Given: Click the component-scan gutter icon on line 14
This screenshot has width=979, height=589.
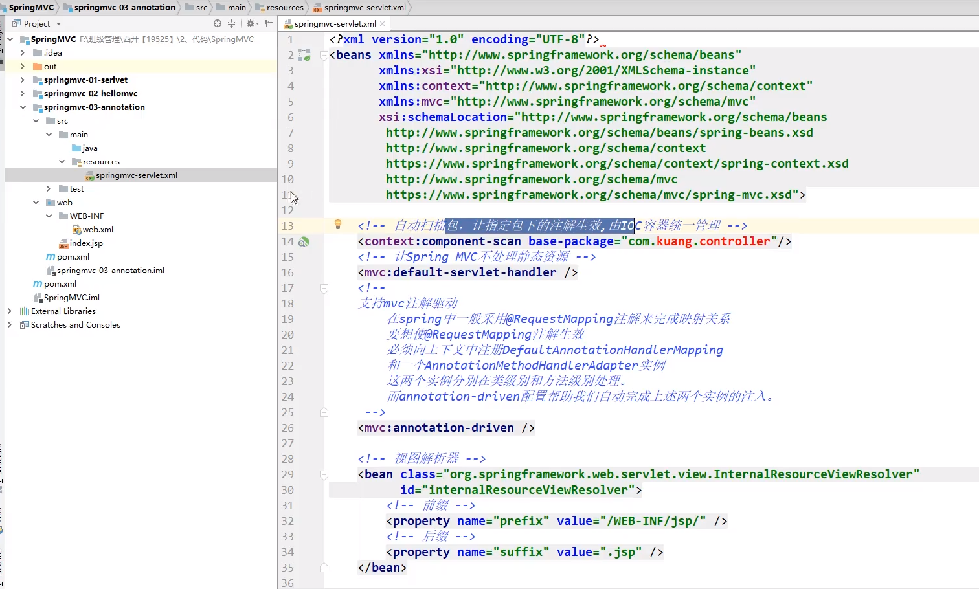Looking at the screenshot, I should [x=304, y=241].
